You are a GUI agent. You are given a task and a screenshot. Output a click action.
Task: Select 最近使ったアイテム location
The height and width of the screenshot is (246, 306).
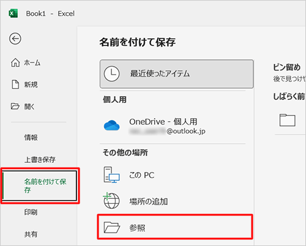[x=177, y=74]
